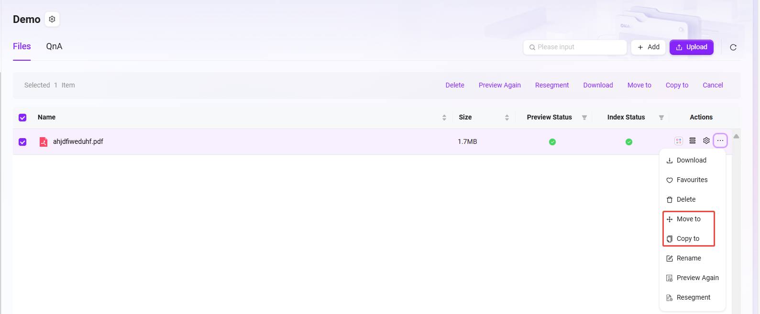The height and width of the screenshot is (314, 760).
Task: Deselect the ahjdfiweduhf.pdf row checkbox
Action: (x=22, y=142)
